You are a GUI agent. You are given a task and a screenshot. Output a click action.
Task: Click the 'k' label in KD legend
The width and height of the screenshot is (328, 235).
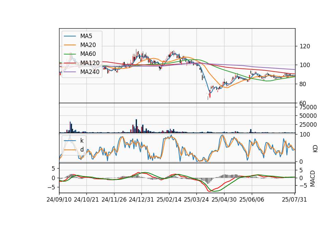tap(82, 141)
